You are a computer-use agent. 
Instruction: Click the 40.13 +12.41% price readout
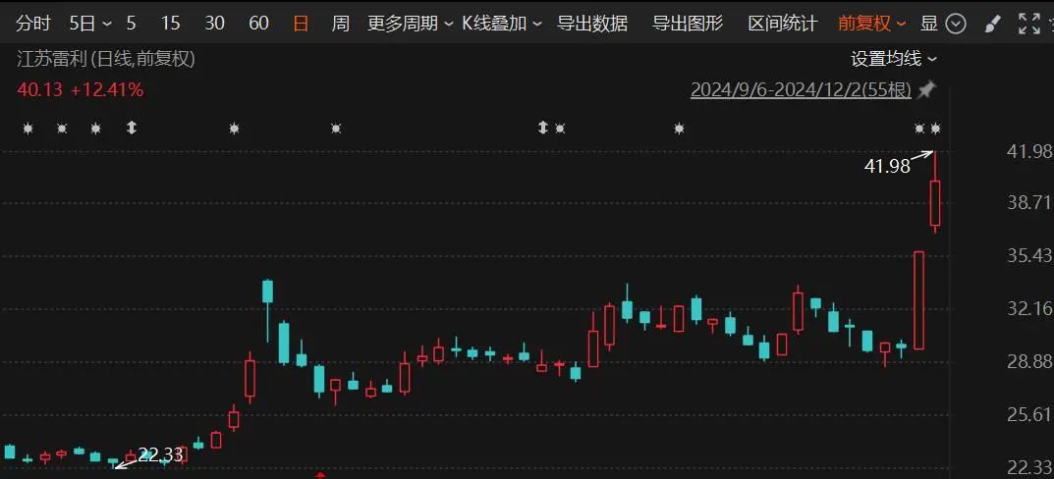point(80,89)
